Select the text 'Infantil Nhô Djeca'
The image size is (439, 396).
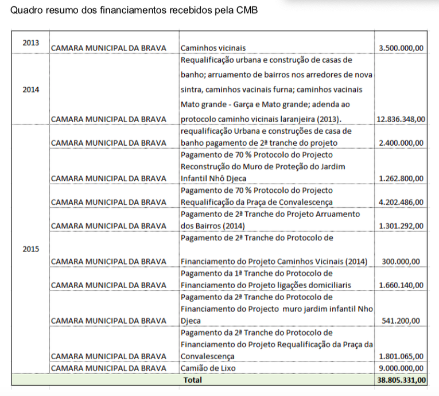pyautogui.click(x=213, y=178)
